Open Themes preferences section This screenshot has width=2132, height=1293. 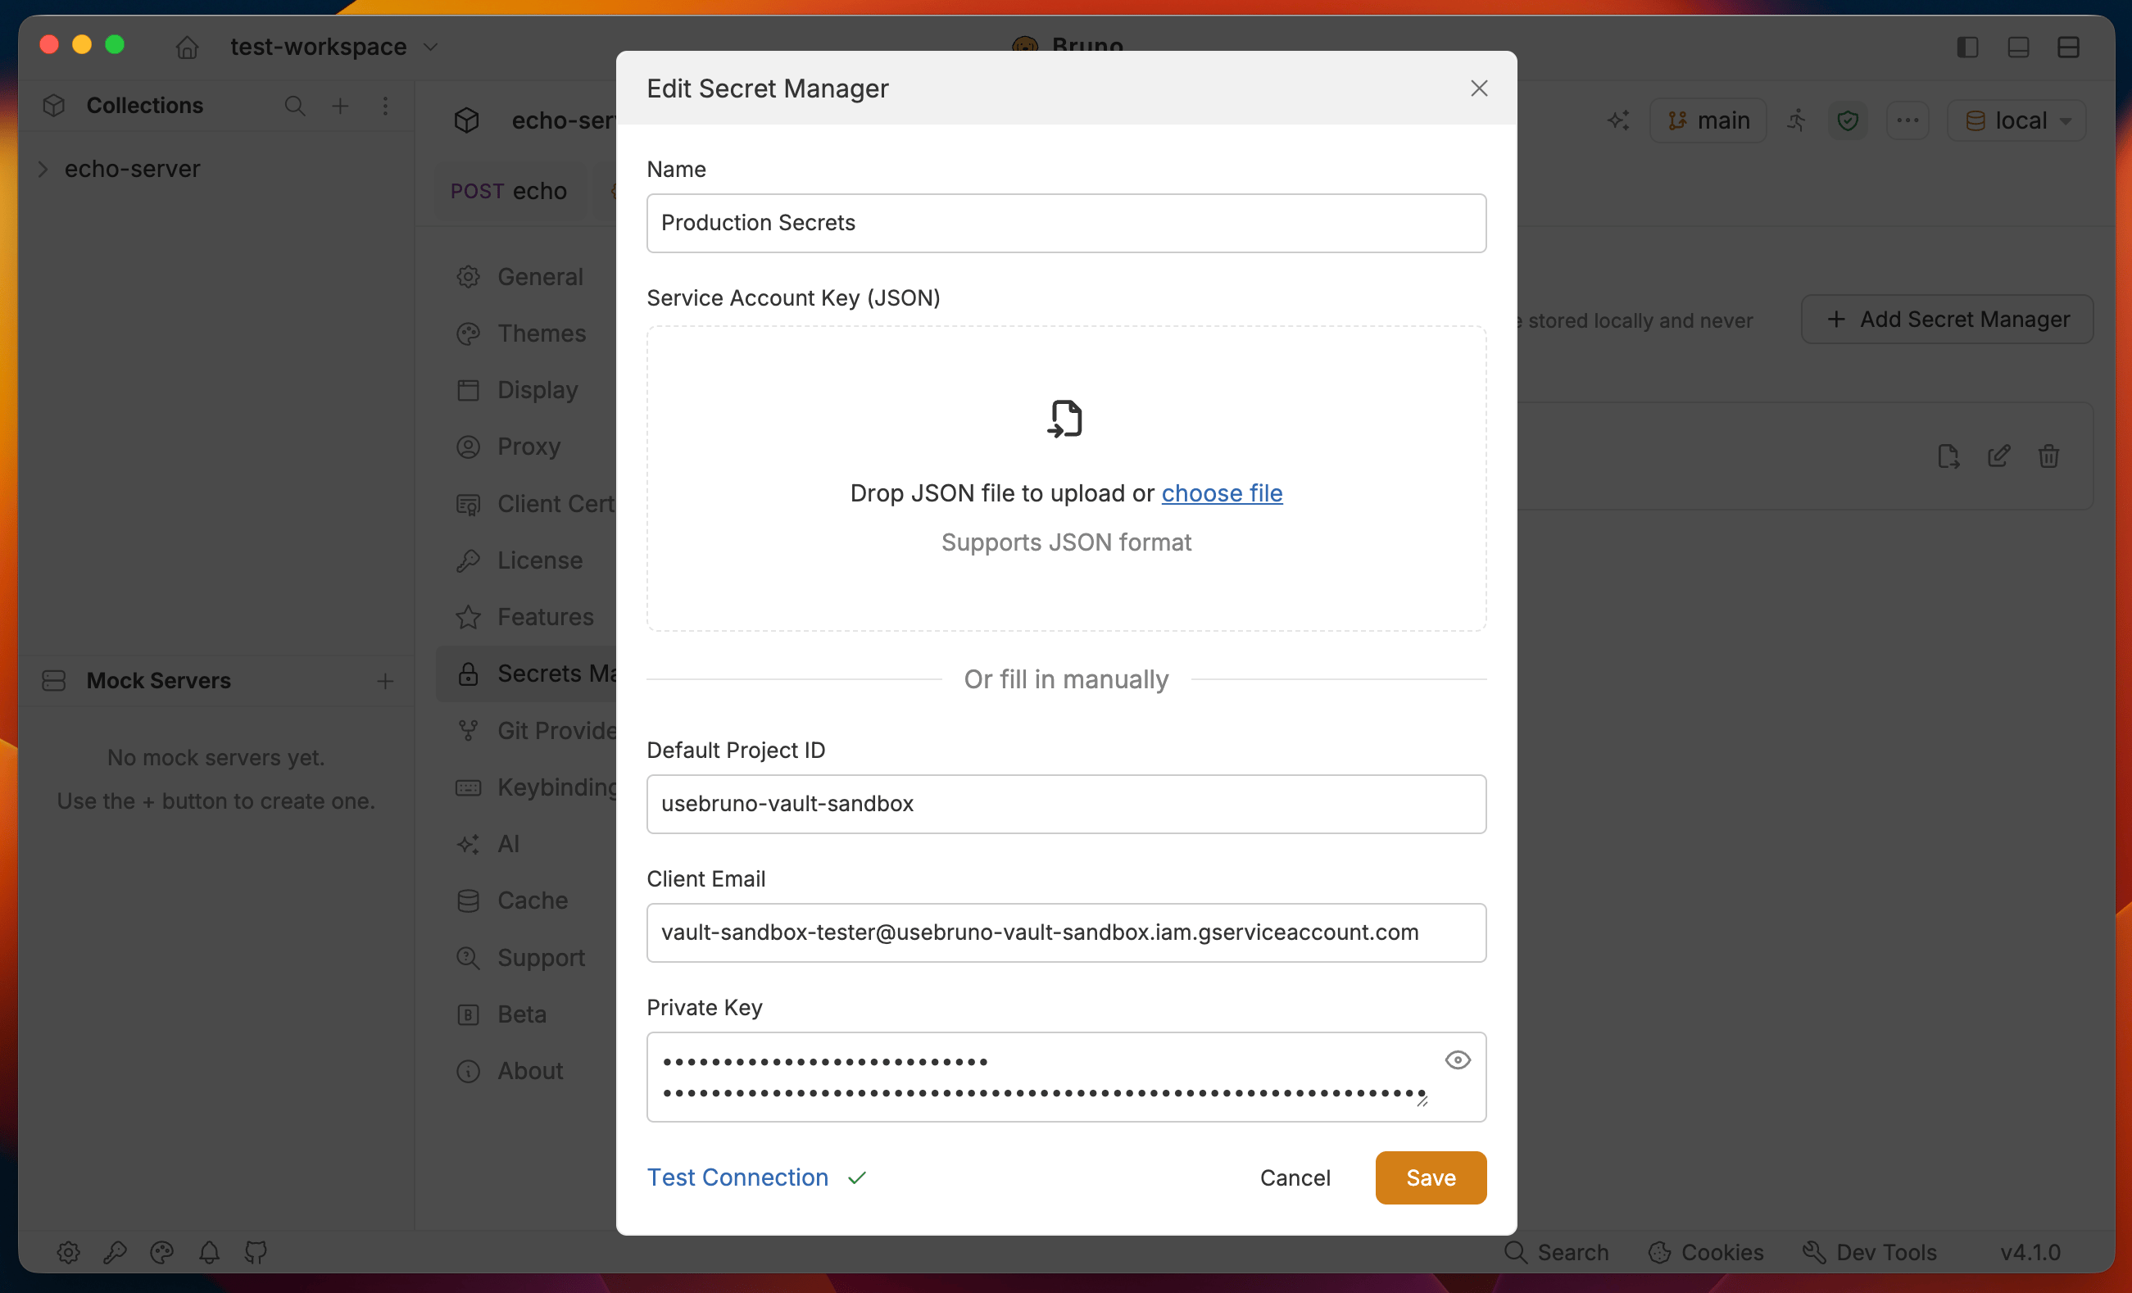pos(522,333)
